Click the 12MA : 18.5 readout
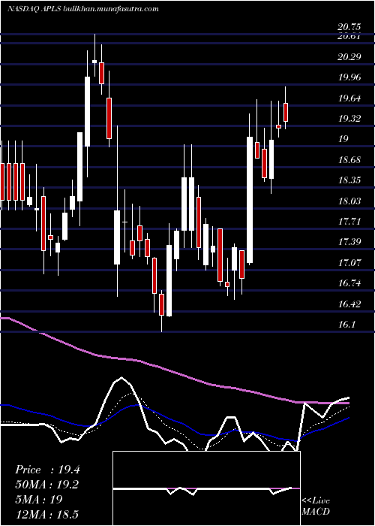 (x=46, y=514)
